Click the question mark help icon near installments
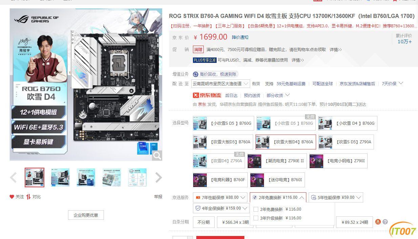 (x=385, y=222)
